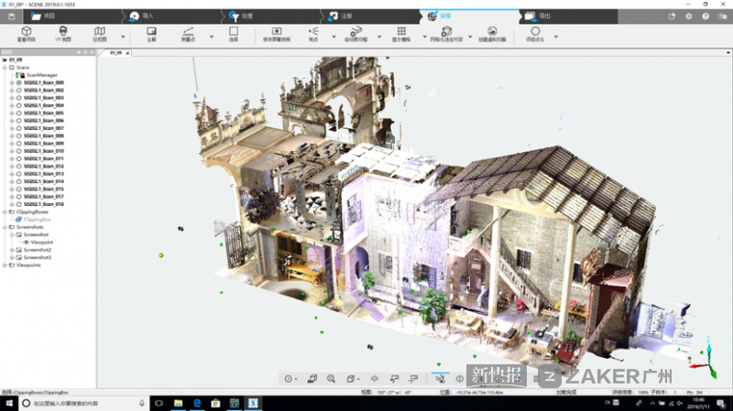Viewport: 733px width, 411px height.
Task: Toggle the circle marker of S0202.1_Scan_010
Action: click(18, 151)
